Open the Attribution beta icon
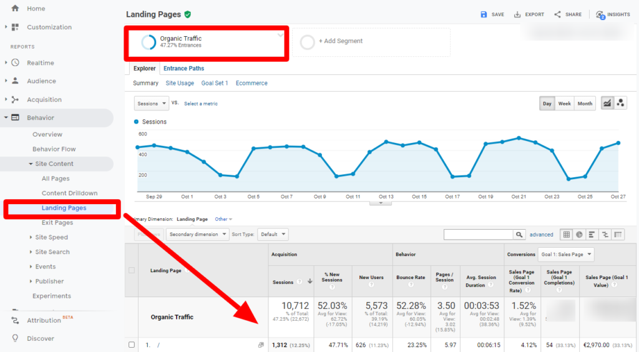Screen dimensions: 639x352 (15, 320)
